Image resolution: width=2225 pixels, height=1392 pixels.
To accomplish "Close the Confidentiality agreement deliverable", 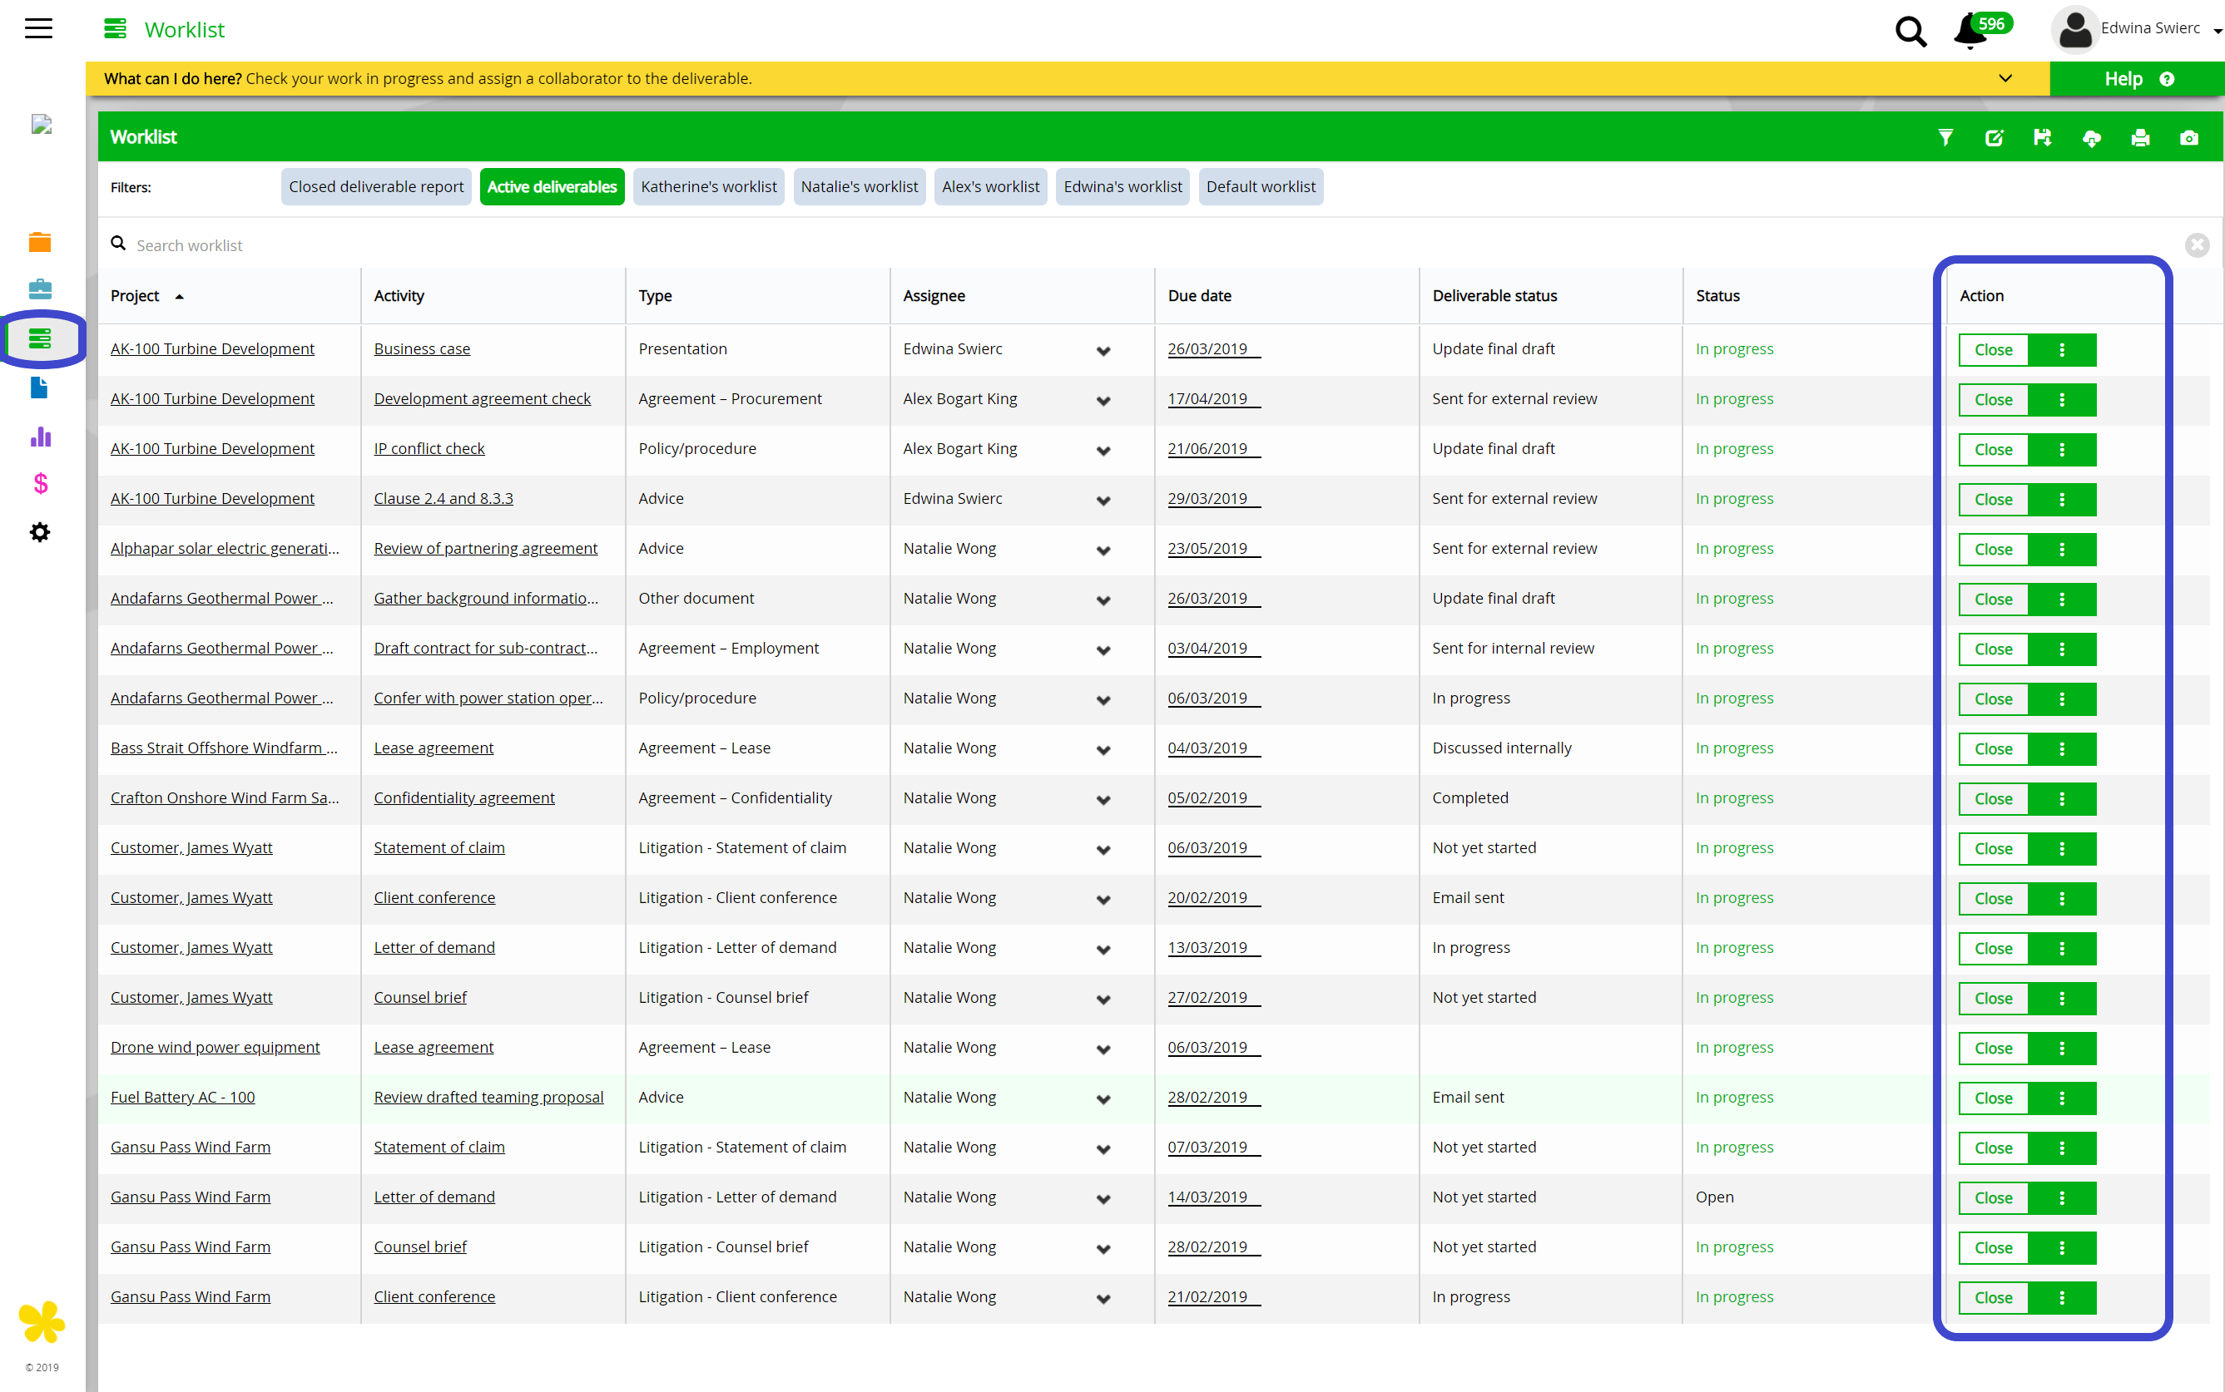I will [x=1993, y=798].
